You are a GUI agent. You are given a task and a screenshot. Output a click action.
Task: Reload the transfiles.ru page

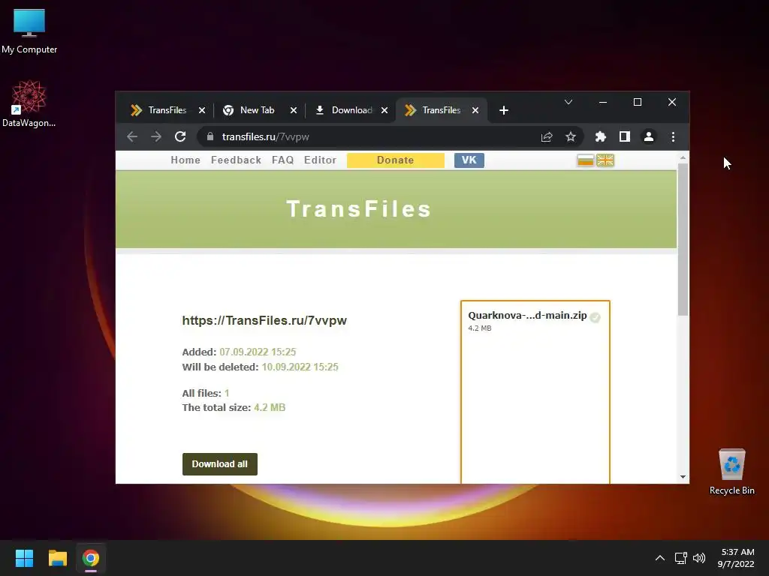coord(180,136)
